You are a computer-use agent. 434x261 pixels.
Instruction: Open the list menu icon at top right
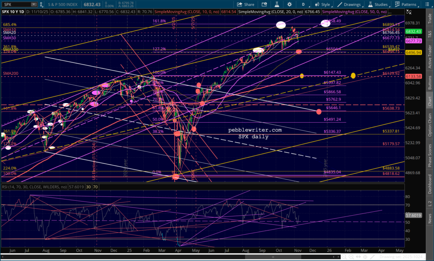coord(427,4)
